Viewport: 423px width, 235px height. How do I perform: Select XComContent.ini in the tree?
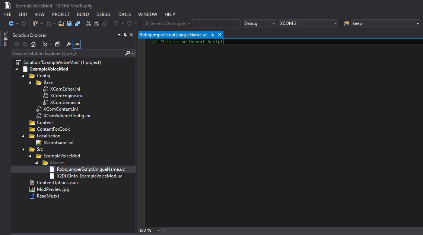click(x=60, y=109)
